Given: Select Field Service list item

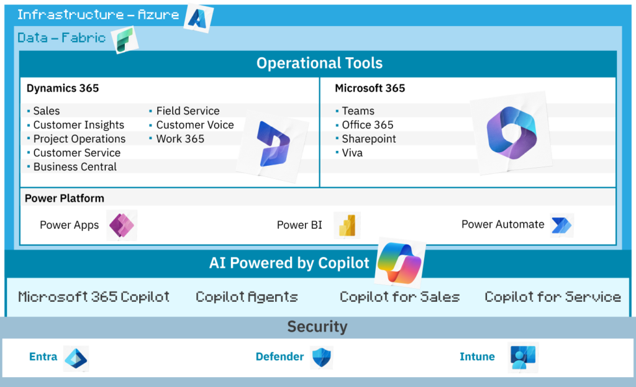Looking at the screenshot, I should (188, 111).
